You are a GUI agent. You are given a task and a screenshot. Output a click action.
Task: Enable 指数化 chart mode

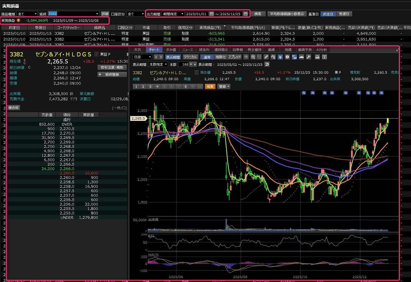click(x=220, y=57)
